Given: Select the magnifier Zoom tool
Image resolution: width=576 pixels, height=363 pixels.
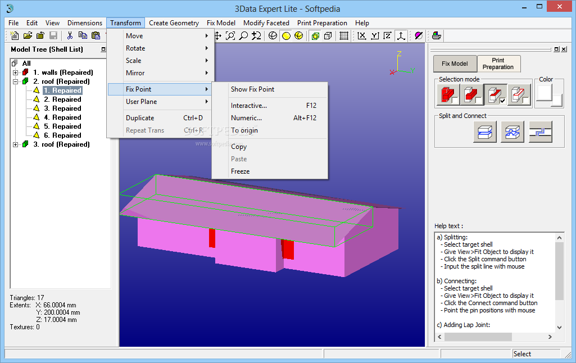Looking at the screenshot, I should 243,35.
